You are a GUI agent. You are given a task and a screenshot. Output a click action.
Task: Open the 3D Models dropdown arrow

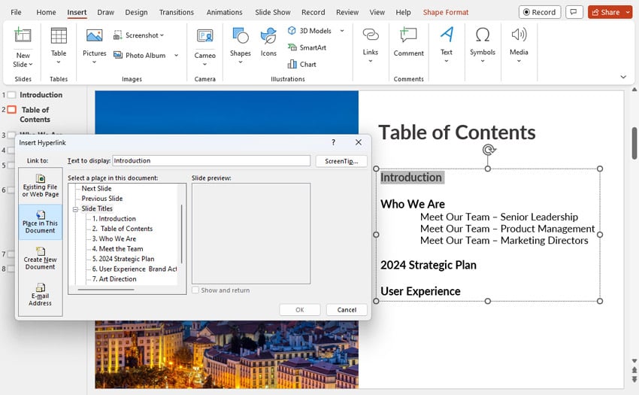[342, 31]
